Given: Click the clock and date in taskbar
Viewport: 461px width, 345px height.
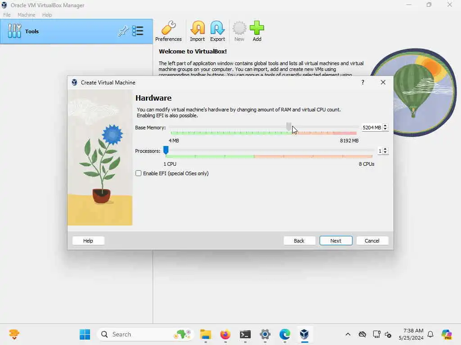Looking at the screenshot, I should 411,334.
